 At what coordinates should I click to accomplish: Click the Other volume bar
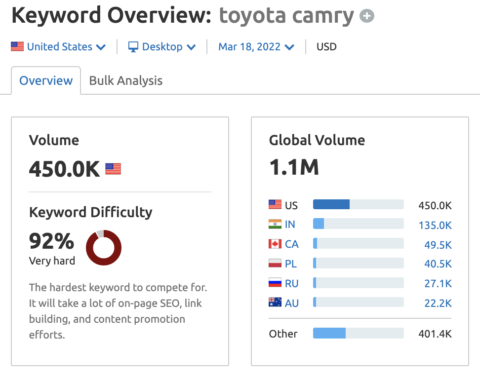(358, 333)
